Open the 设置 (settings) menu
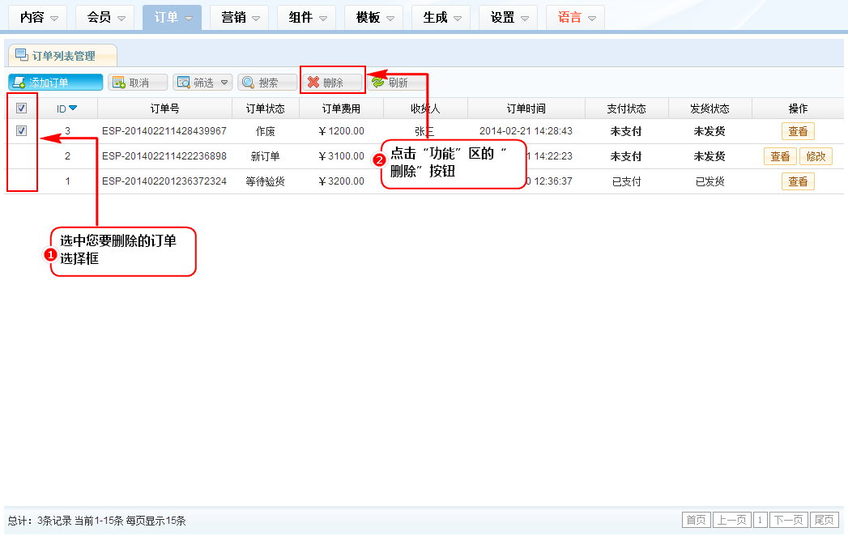The height and width of the screenshot is (536, 848). pyautogui.click(x=508, y=17)
